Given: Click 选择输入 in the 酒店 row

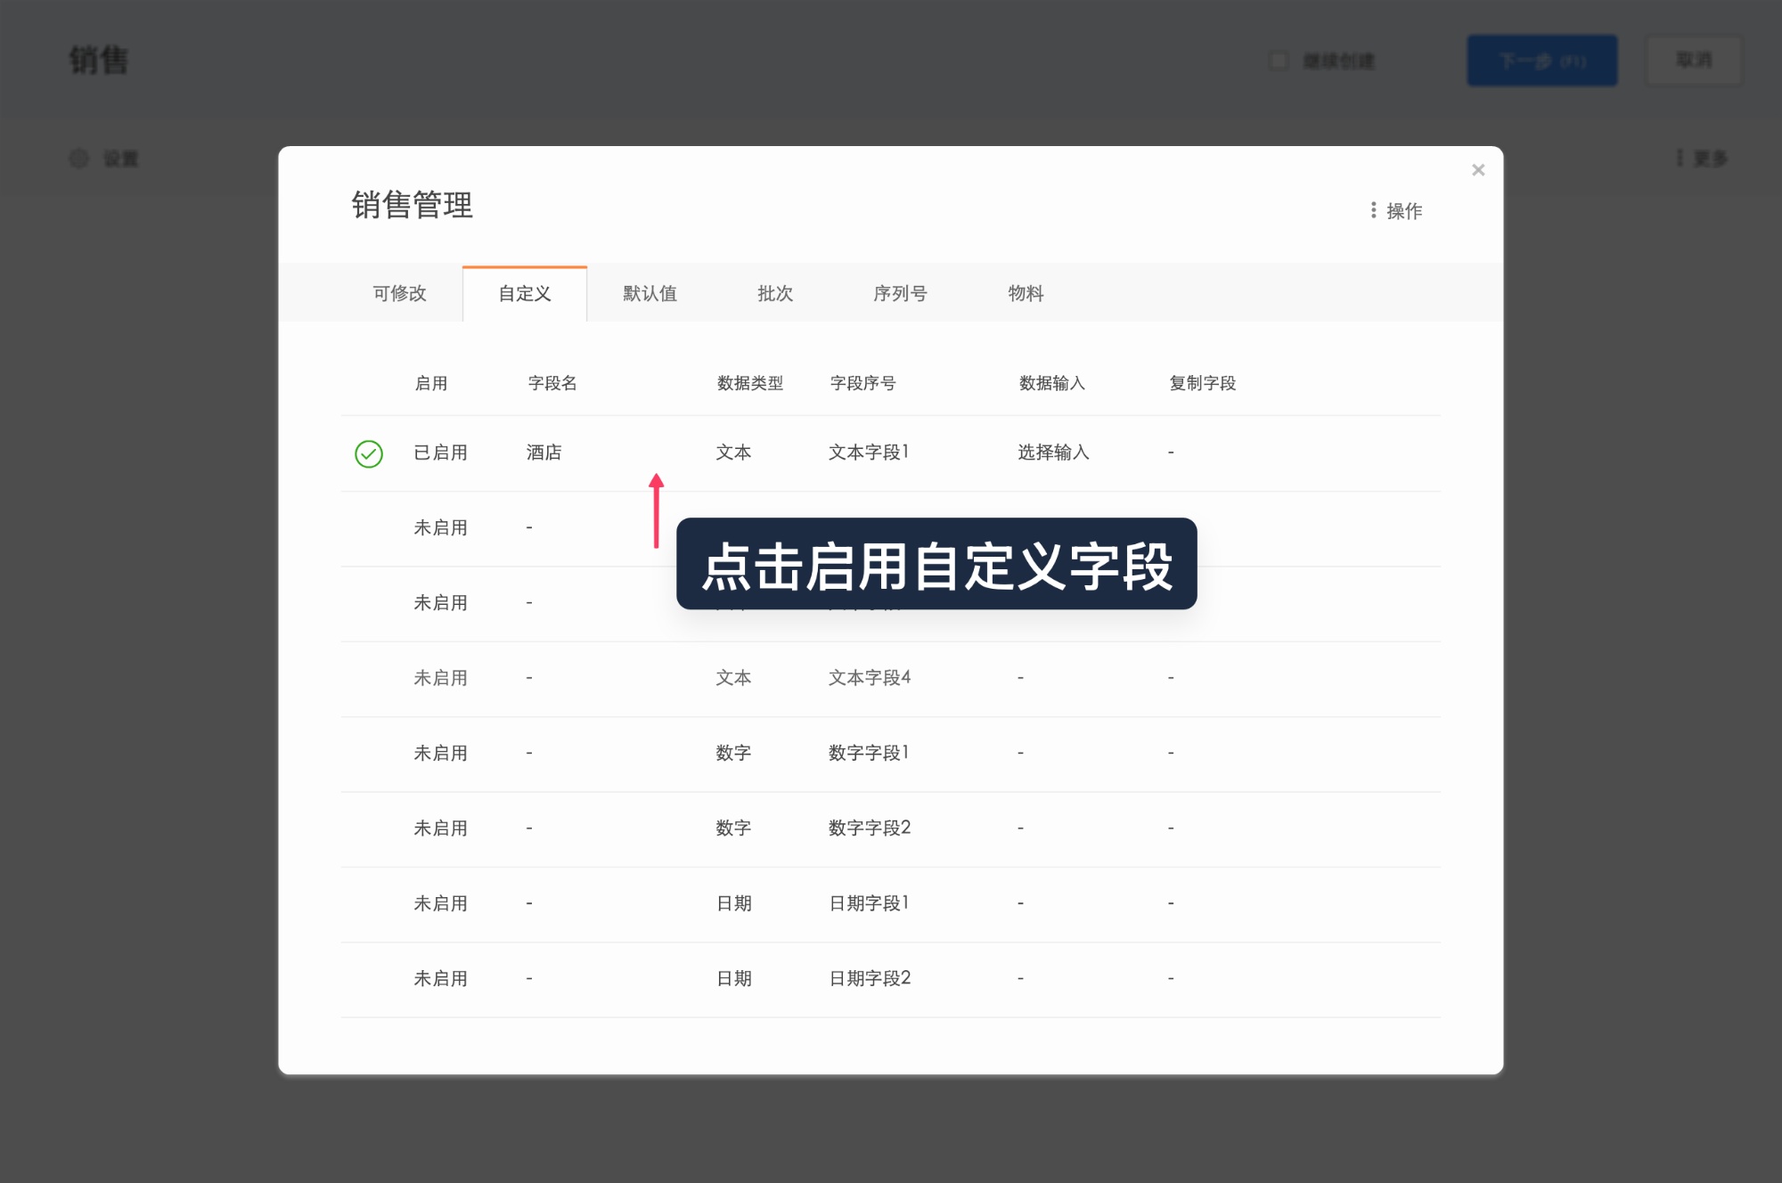Looking at the screenshot, I should pos(1053,453).
